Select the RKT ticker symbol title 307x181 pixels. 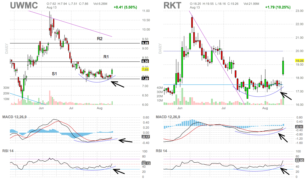click(x=172, y=5)
